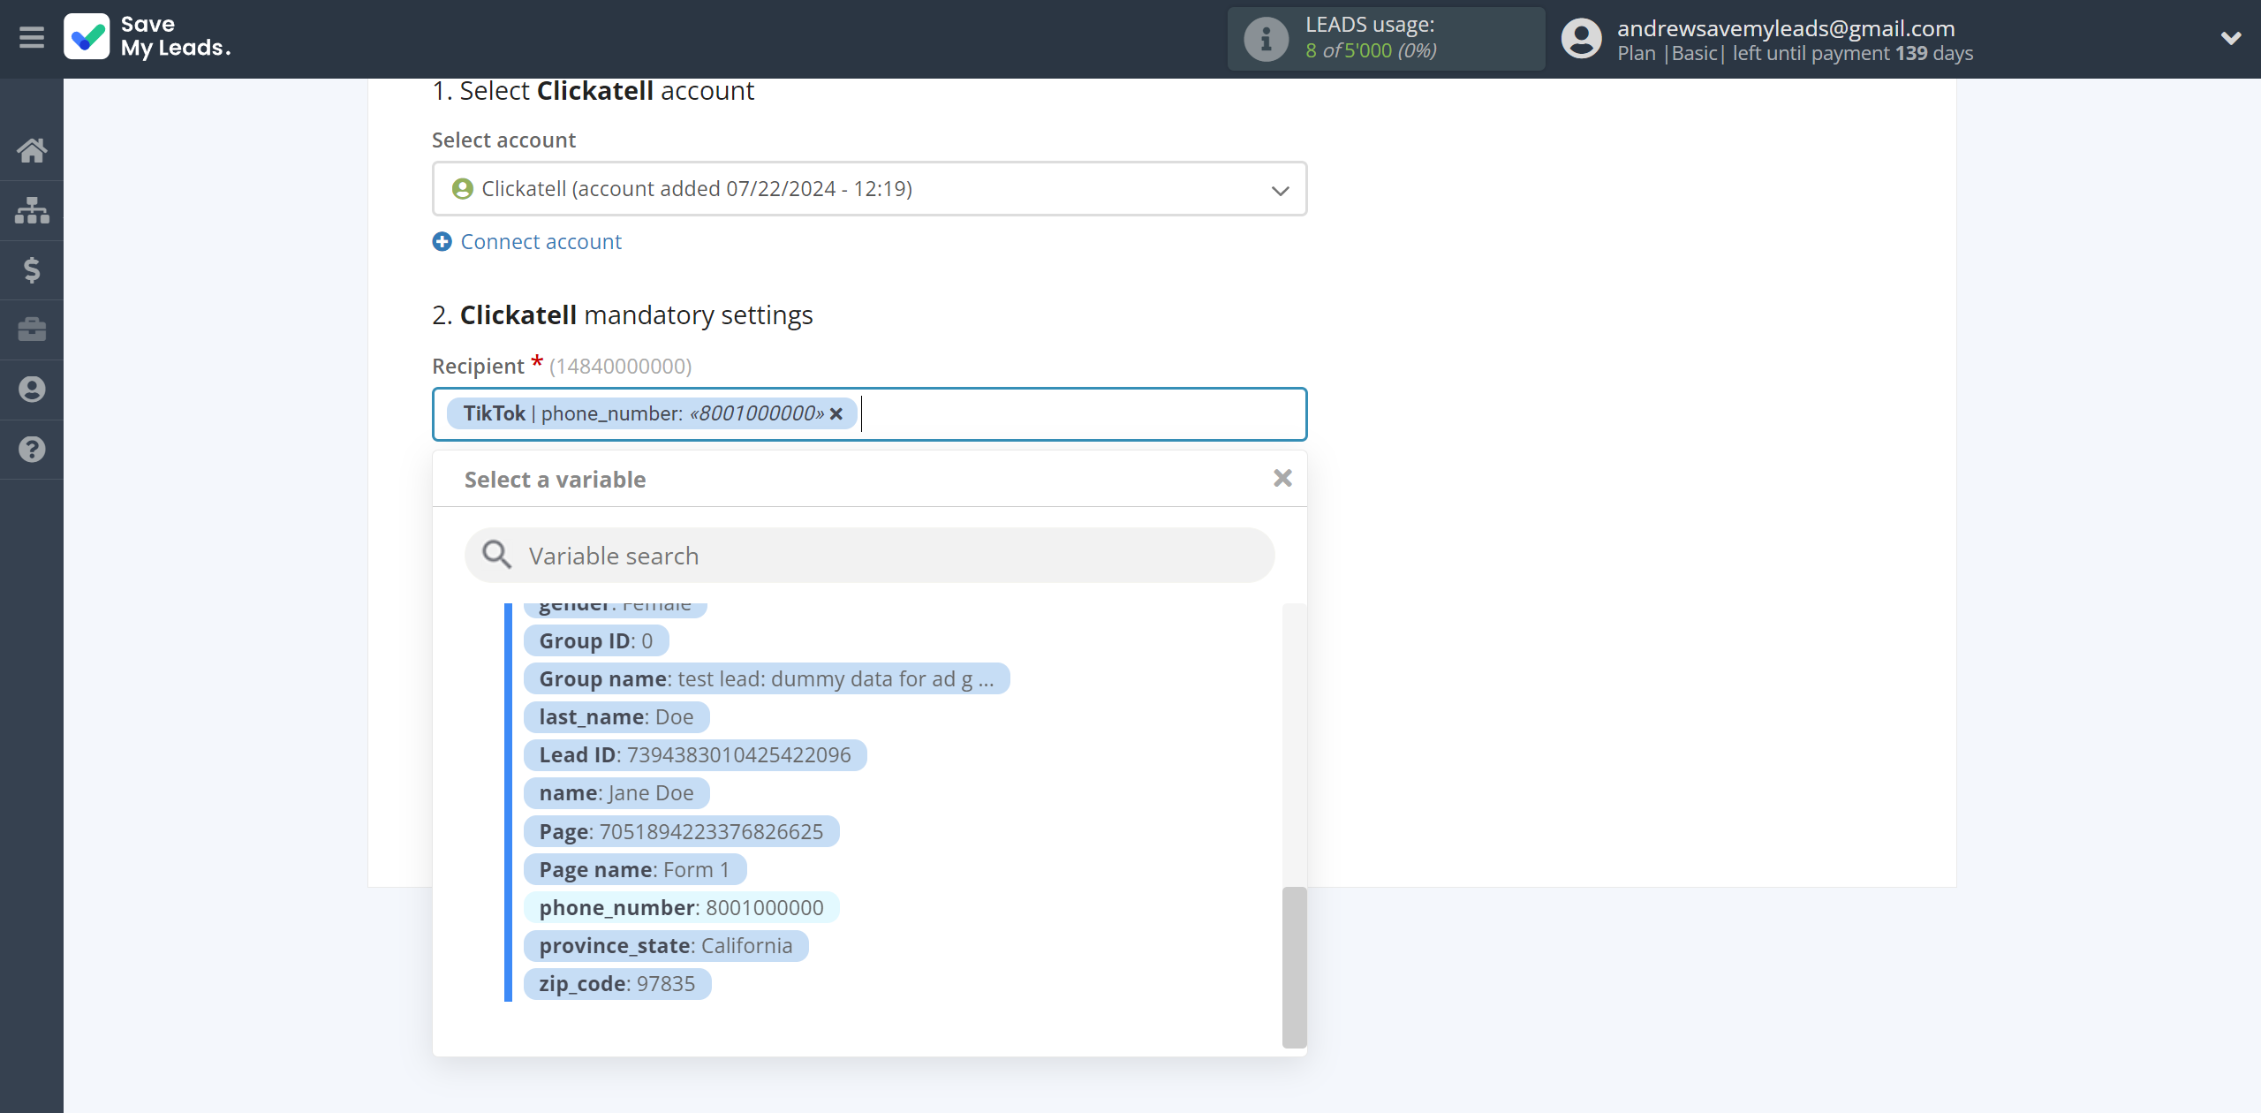The width and height of the screenshot is (2261, 1113).
Task: Click the user avatar icon in header
Action: (1581, 39)
